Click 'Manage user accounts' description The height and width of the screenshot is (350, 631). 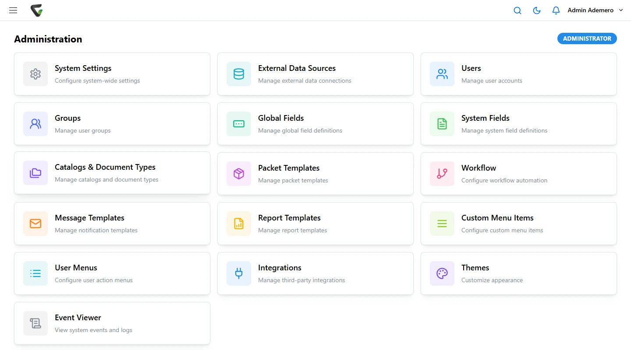point(492,80)
